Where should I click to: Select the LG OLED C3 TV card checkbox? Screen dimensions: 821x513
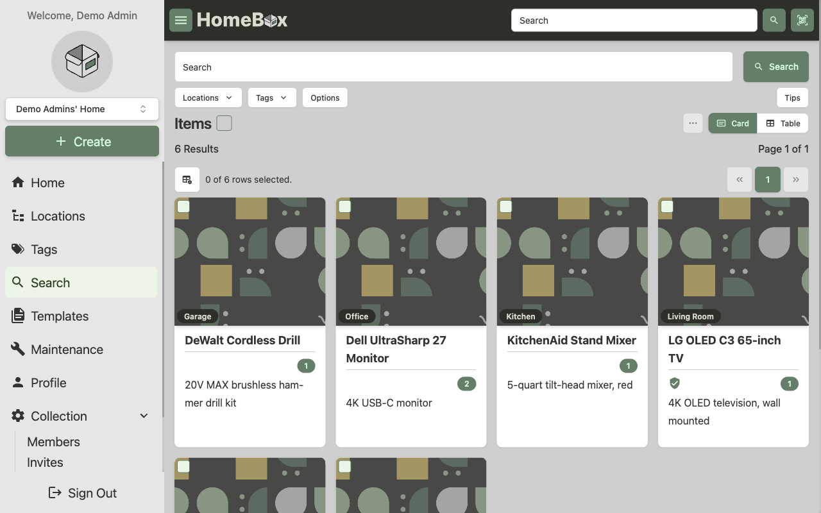(x=666, y=206)
